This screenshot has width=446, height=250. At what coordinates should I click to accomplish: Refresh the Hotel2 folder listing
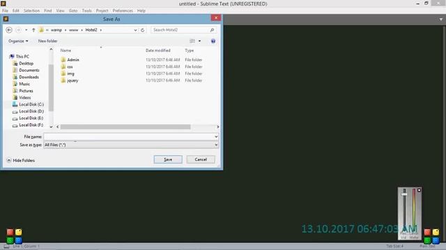(x=142, y=30)
